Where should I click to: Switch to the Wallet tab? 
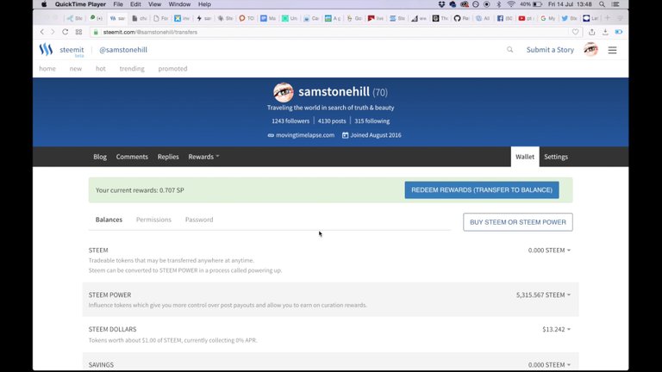[x=525, y=157]
